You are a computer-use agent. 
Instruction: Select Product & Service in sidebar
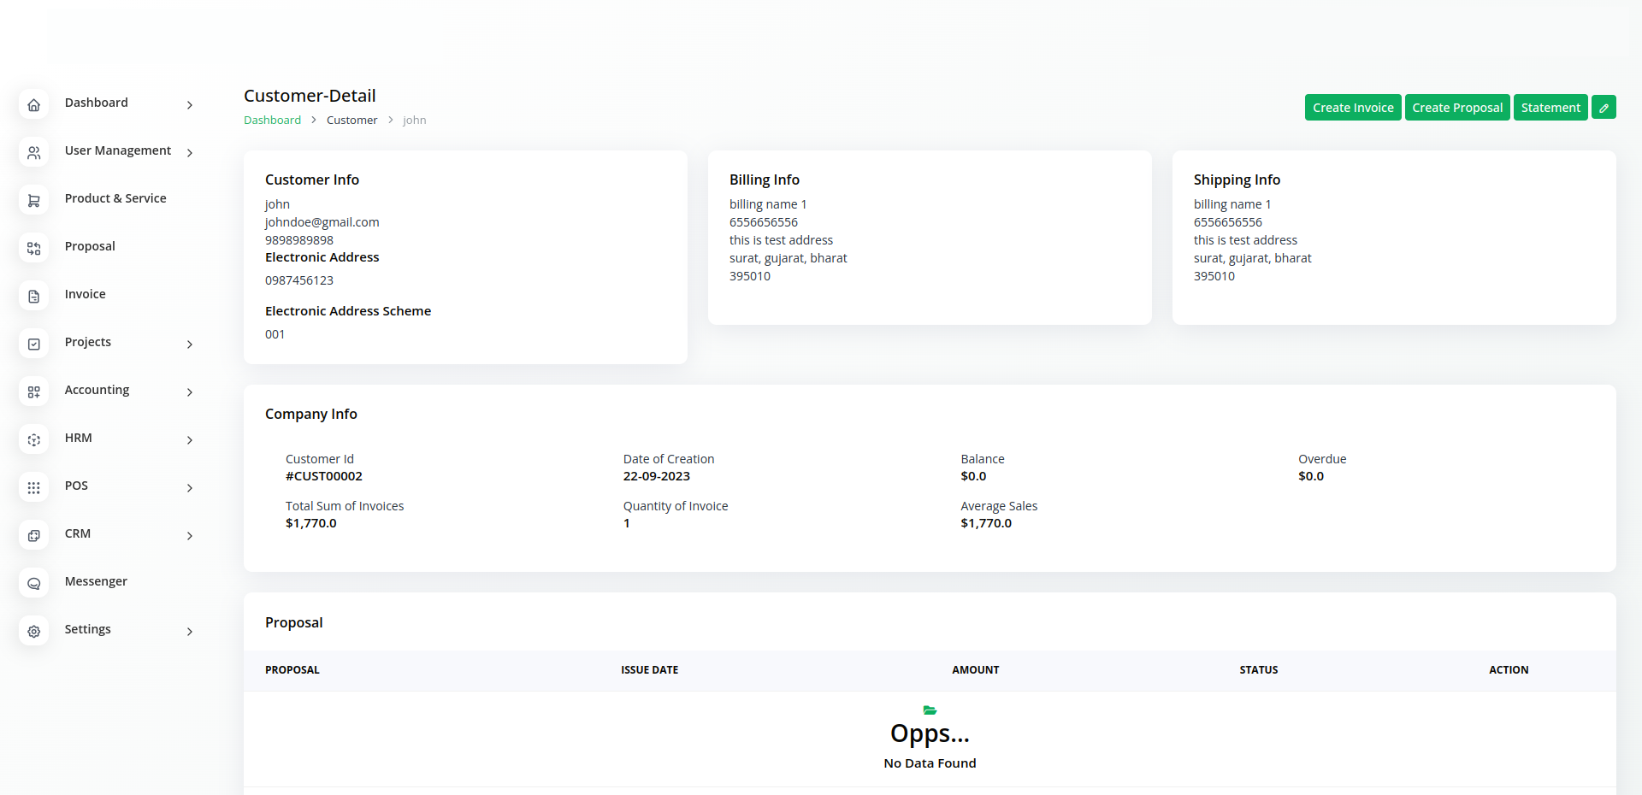pos(115,198)
